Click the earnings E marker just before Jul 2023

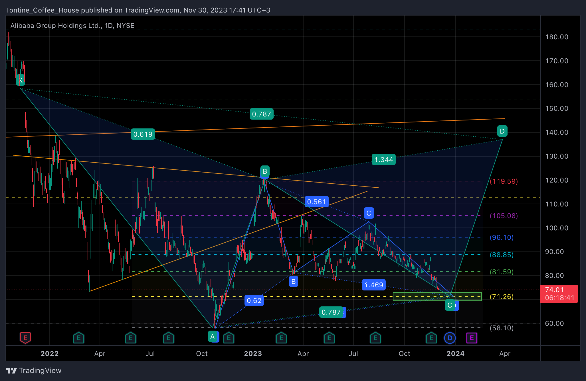coord(329,338)
